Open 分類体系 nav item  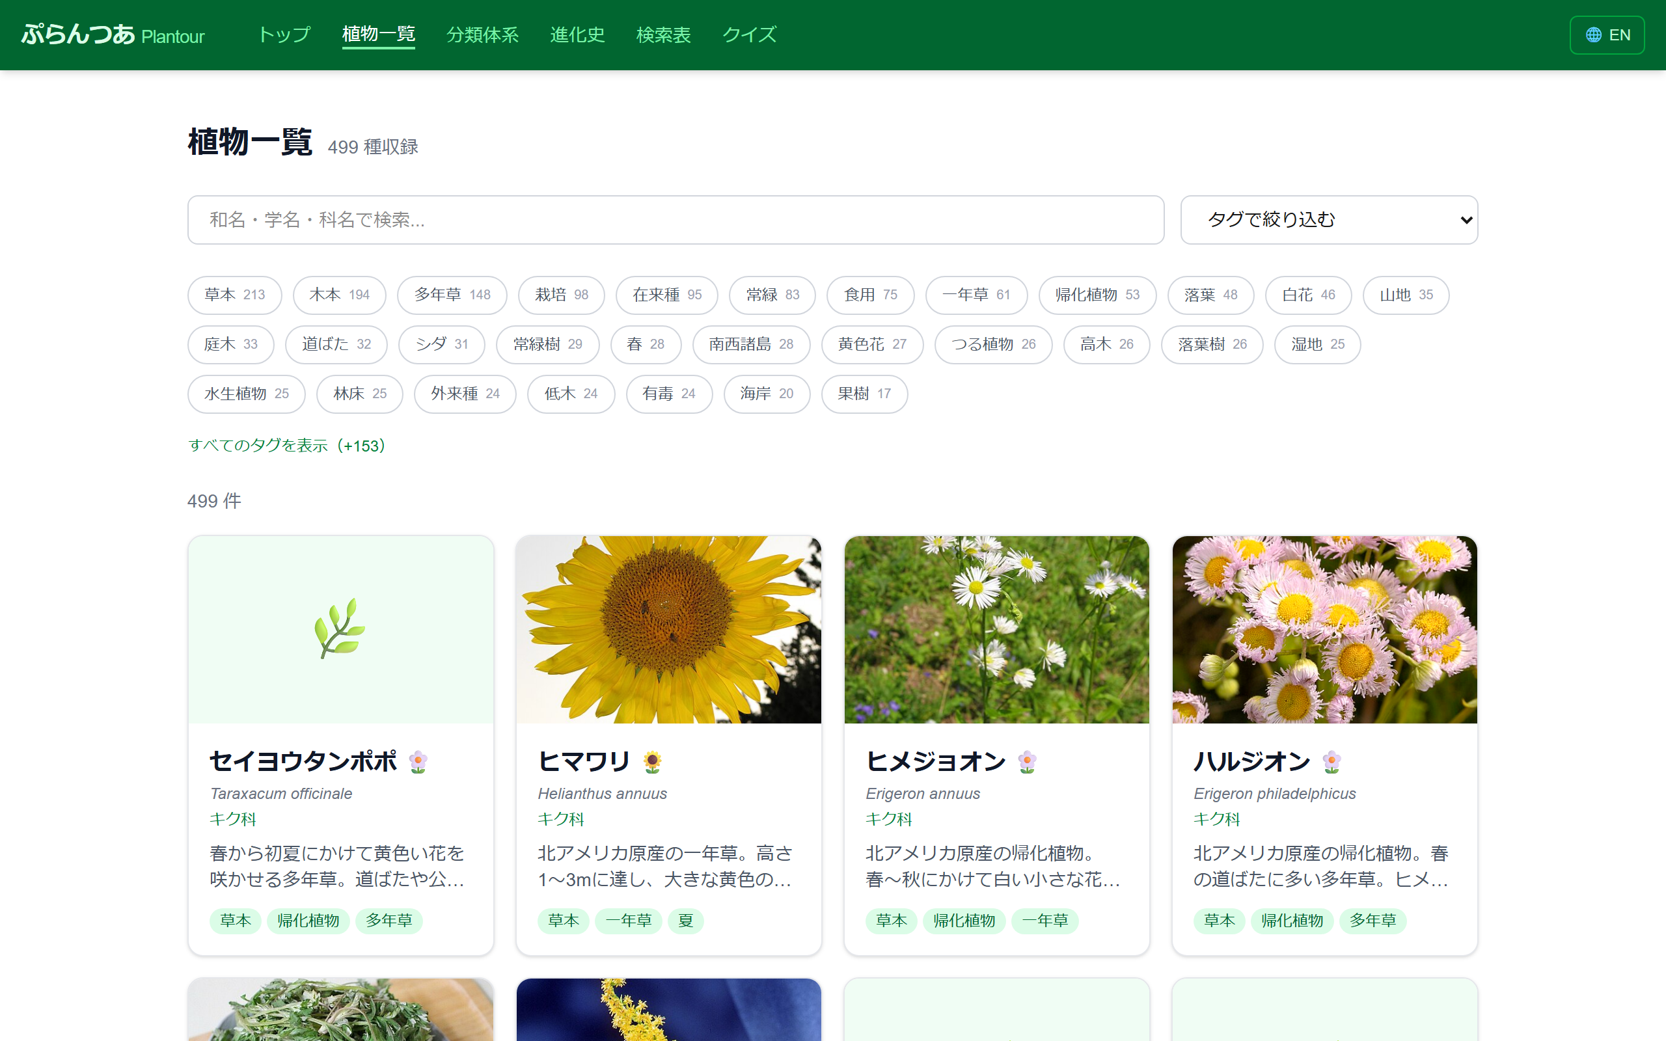pyautogui.click(x=483, y=34)
